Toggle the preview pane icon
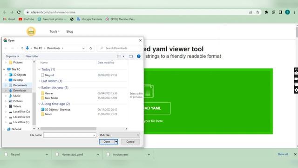Screen dimensions: 298x168 [x=131, y=56]
